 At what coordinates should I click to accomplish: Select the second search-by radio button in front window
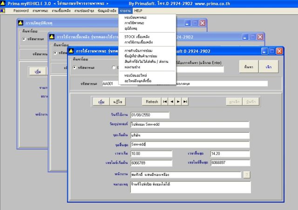coord(114,68)
